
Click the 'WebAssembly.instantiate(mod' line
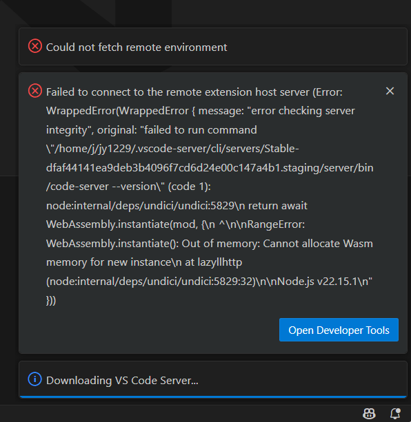tap(175, 224)
